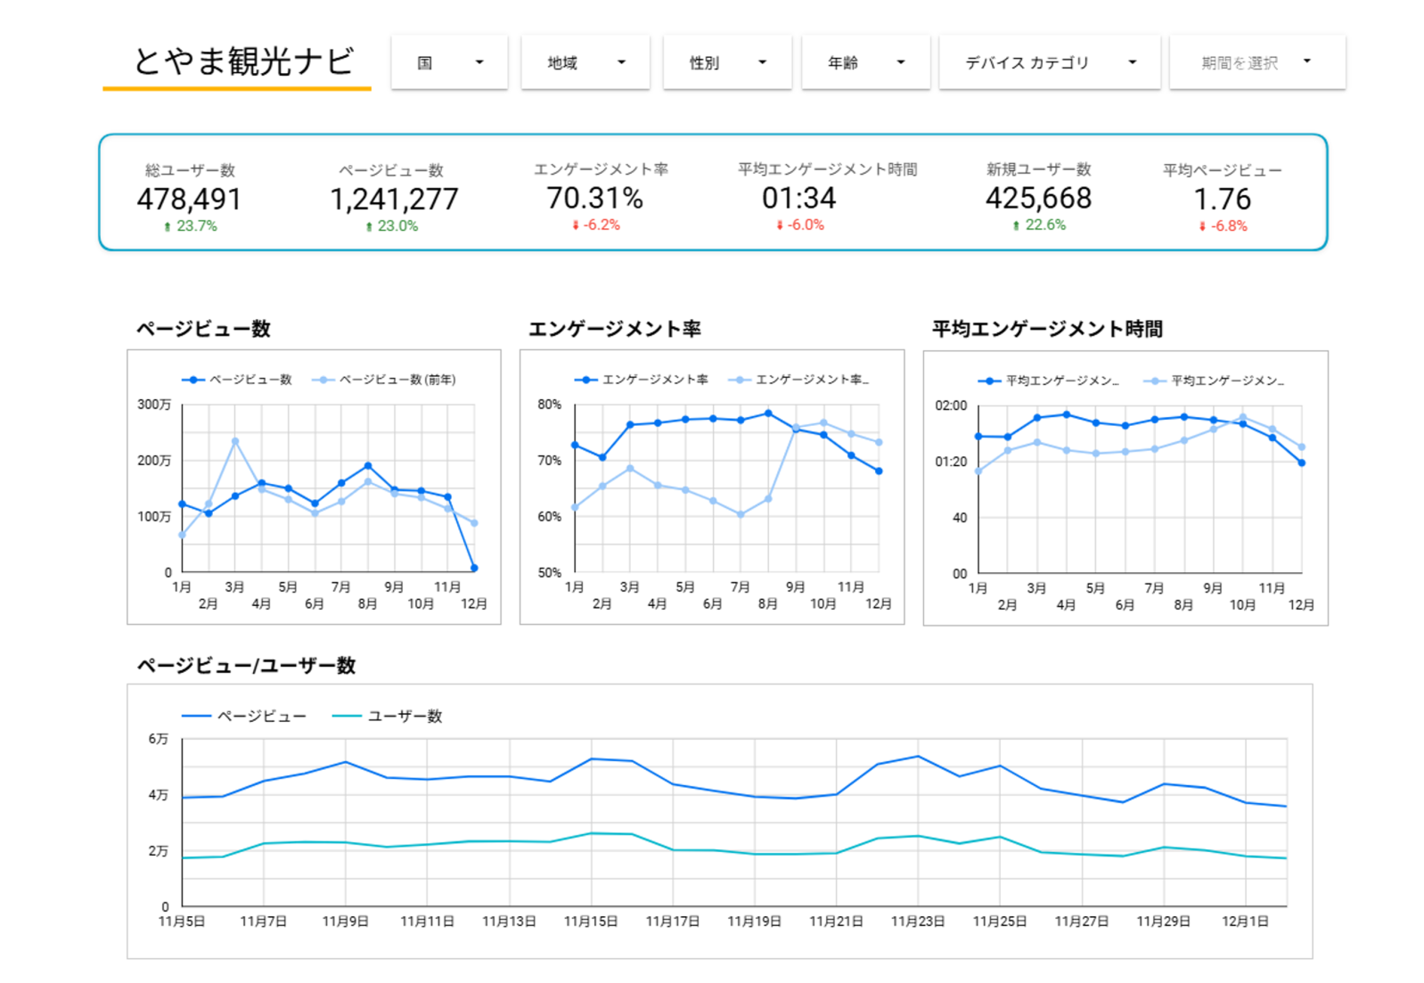Click the 12月1日 date label
Viewport: 1424px width, 983px height.
pyautogui.click(x=1245, y=922)
